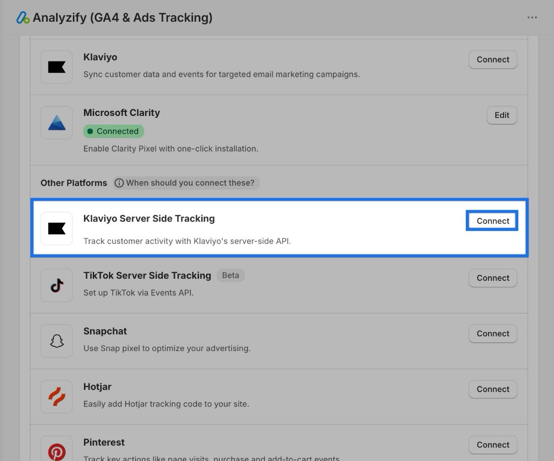The width and height of the screenshot is (554, 461).
Task: Click the 'Klaviyo Server Side Tracking' title
Action: point(149,218)
